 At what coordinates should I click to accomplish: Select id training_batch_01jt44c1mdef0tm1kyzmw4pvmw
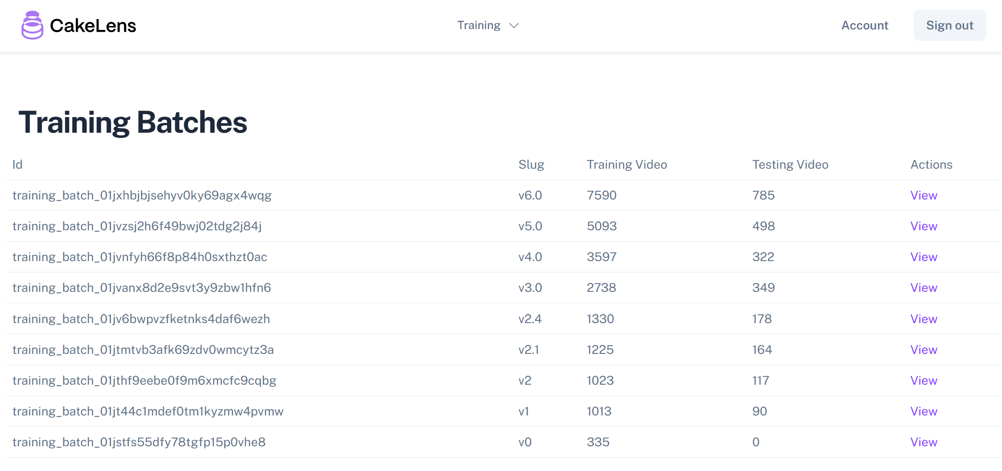pos(148,411)
